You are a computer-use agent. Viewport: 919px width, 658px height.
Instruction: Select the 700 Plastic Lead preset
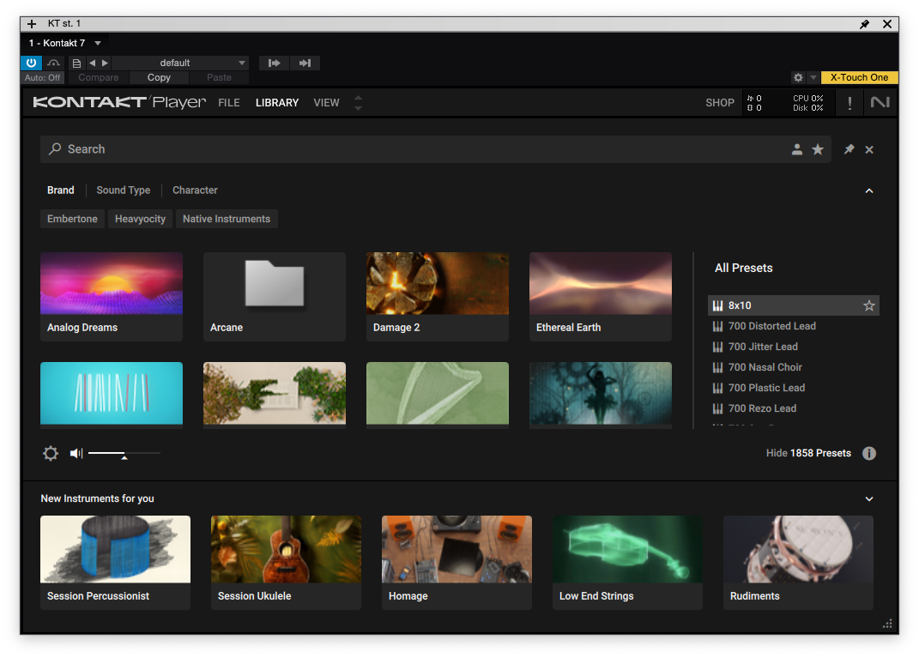(x=793, y=387)
